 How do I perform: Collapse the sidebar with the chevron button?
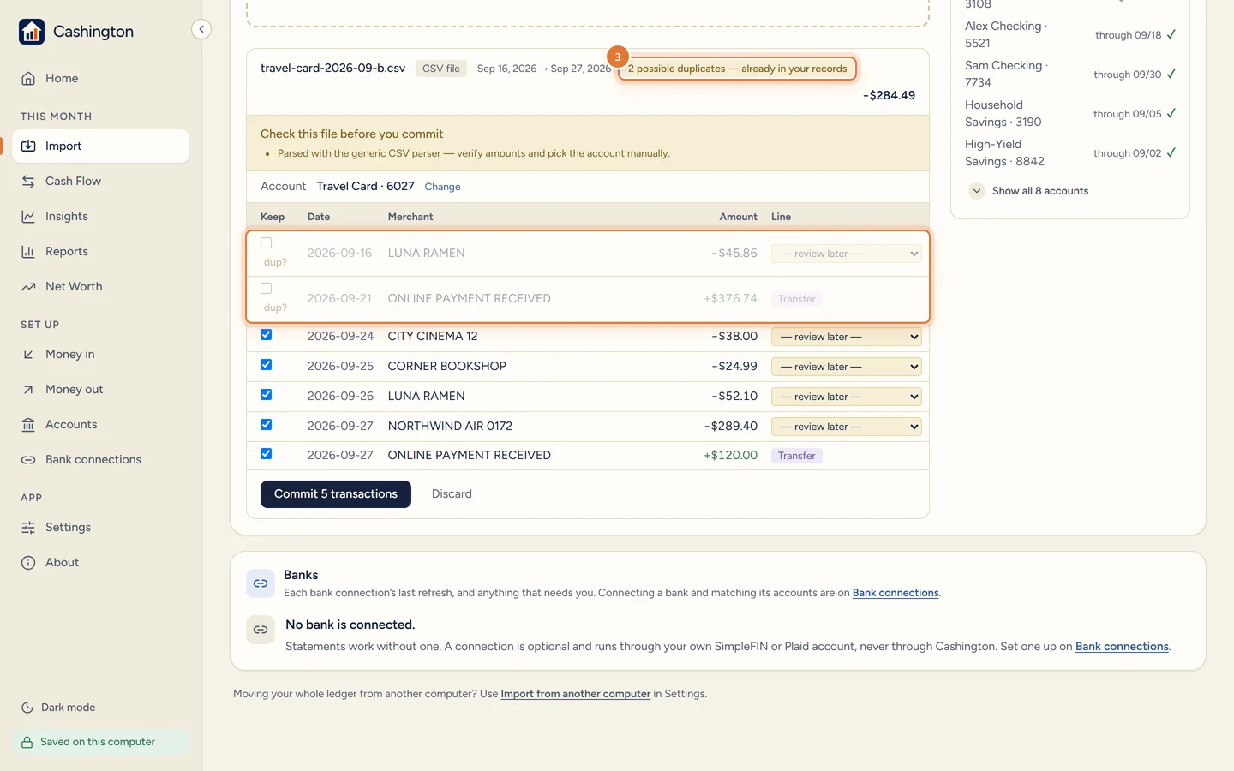(x=201, y=29)
